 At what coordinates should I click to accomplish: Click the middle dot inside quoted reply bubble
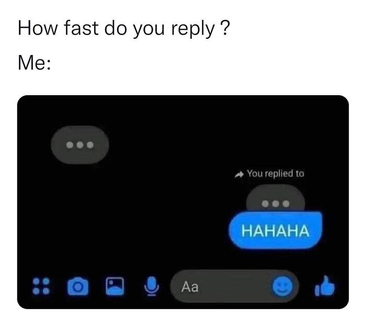pos(276,203)
